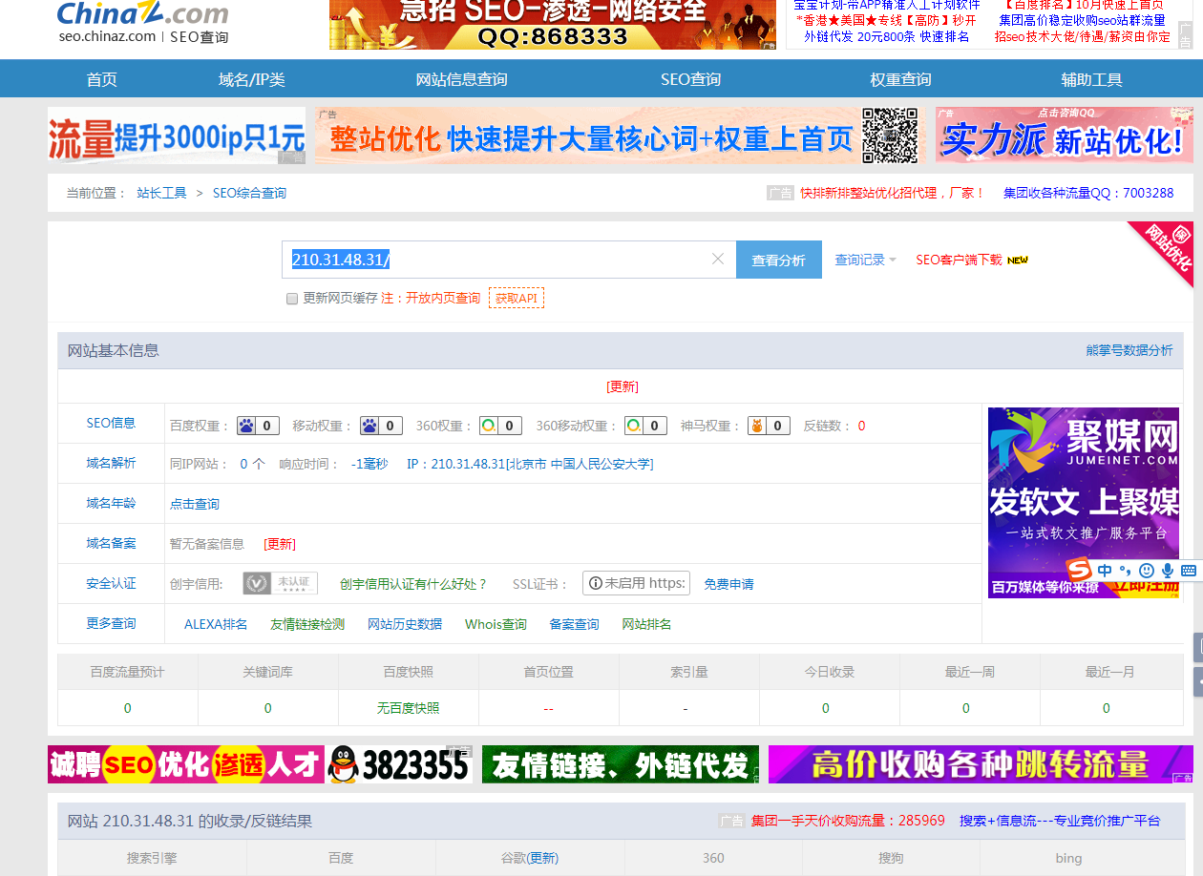Open 创宇信用认证有什么好处 link
The height and width of the screenshot is (876, 1203).
[x=413, y=584]
